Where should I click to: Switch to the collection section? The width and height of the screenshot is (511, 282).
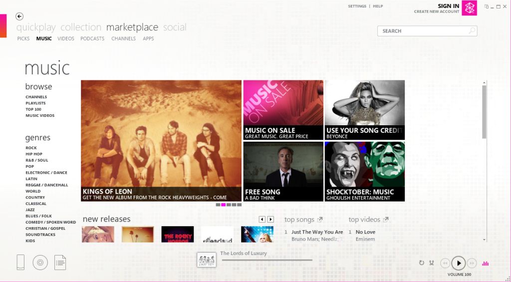pos(81,27)
